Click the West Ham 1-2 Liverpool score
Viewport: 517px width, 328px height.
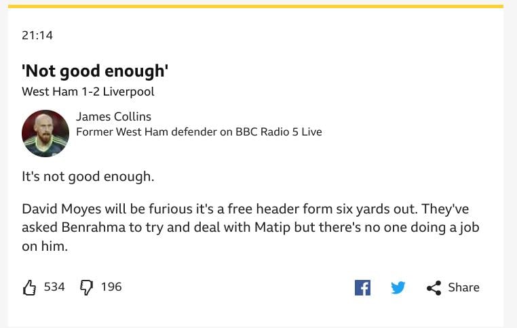(x=88, y=91)
